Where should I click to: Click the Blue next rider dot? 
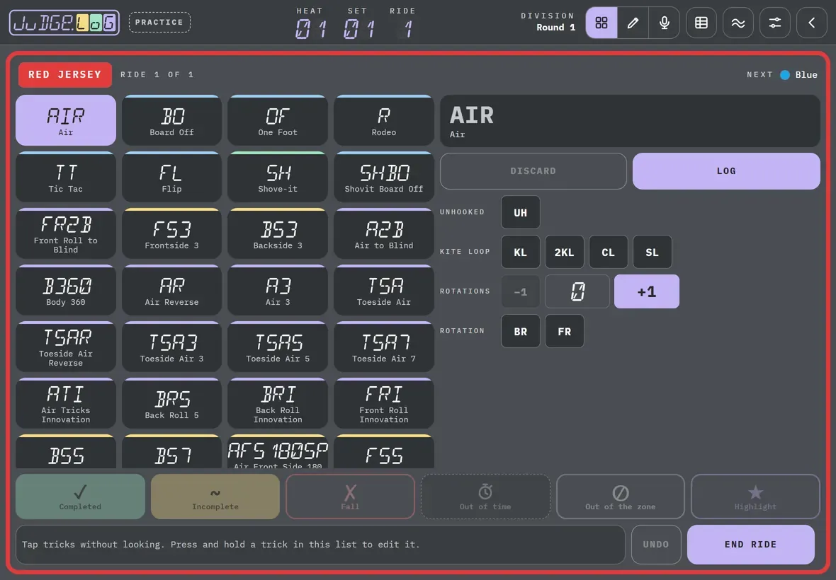[x=785, y=75]
